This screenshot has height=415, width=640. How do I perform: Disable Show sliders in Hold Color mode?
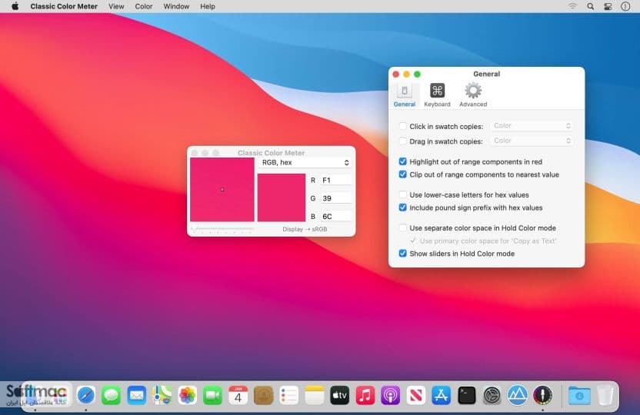(x=403, y=253)
